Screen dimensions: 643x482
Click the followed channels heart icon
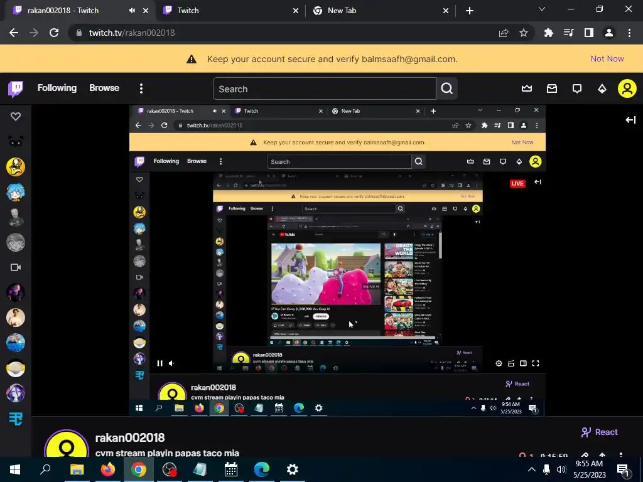point(16,116)
